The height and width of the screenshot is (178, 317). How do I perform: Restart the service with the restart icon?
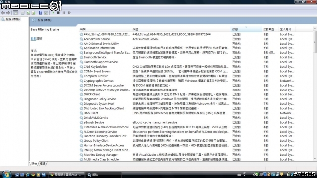click(69, 13)
